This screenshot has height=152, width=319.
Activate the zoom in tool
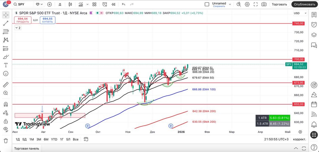pos(6,93)
